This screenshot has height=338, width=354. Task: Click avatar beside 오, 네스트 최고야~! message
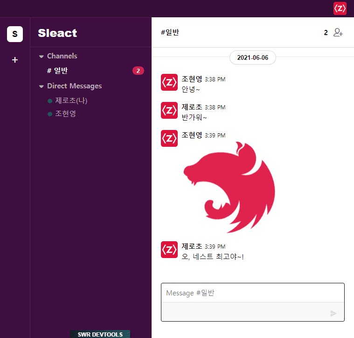[x=169, y=250]
